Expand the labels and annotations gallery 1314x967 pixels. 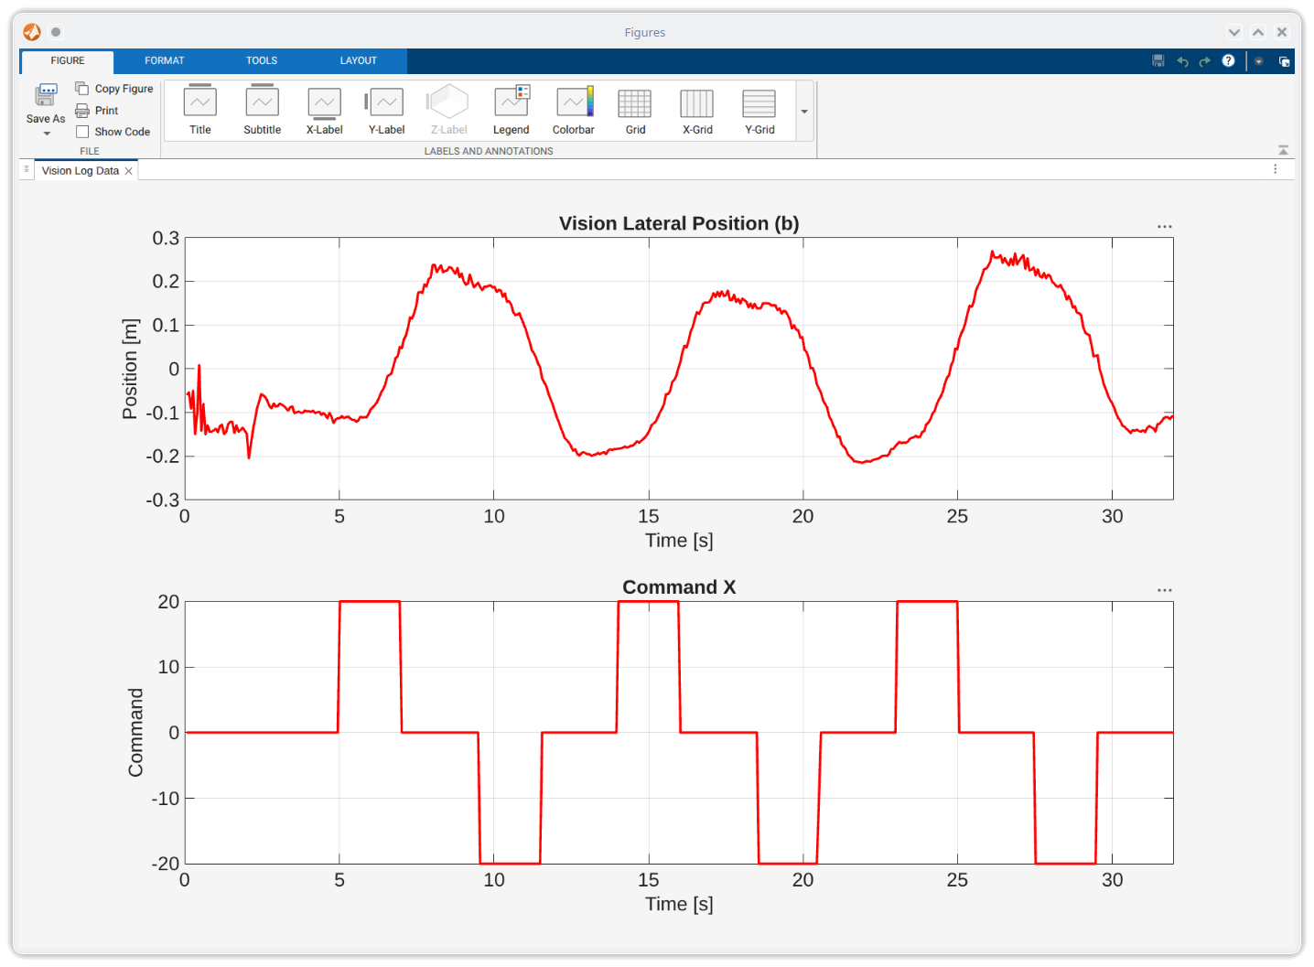click(804, 112)
